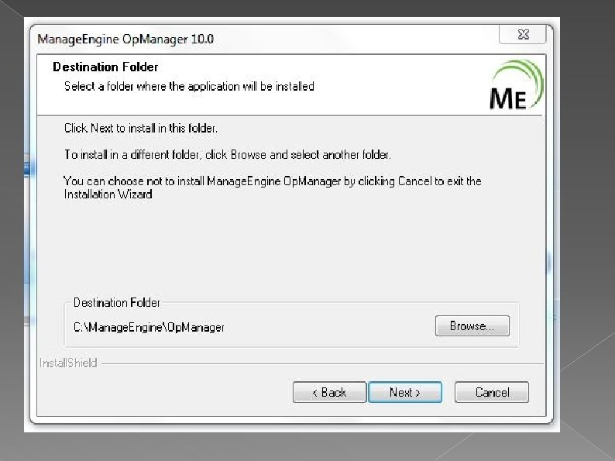Click the Destination Folder group box label
615x461 pixels.
tap(116, 302)
